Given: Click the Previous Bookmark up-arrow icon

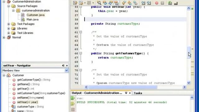Looking at the screenshot, I should (124, 3).
